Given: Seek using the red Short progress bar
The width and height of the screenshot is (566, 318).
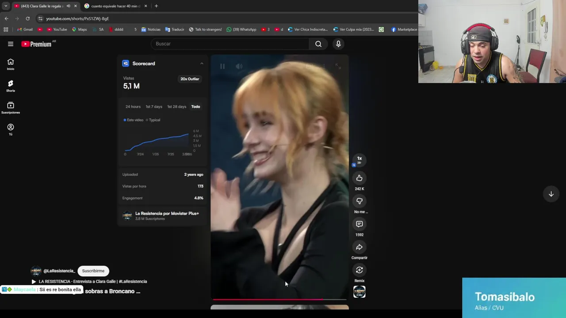Looking at the screenshot, I should click(279, 299).
